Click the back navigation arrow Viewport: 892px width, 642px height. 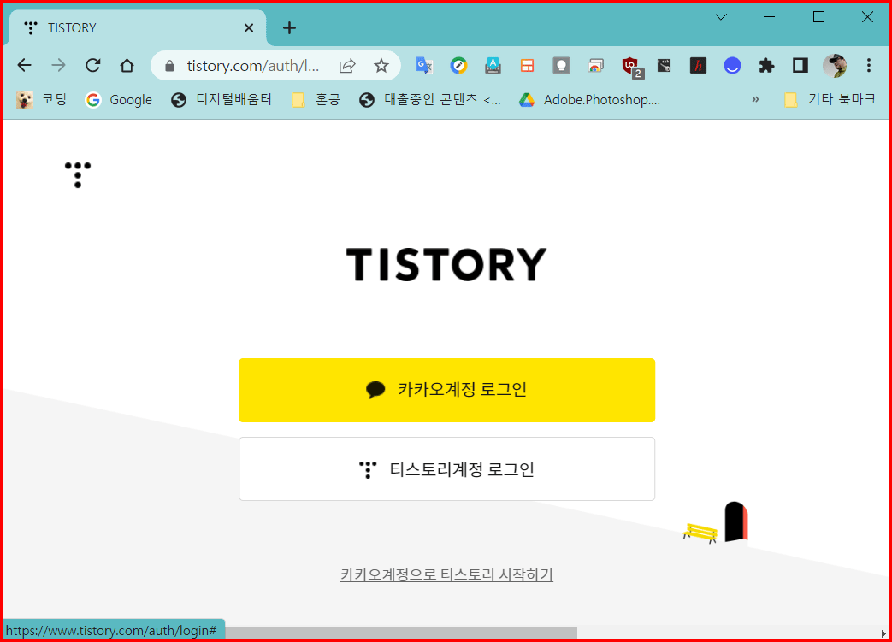pos(25,65)
